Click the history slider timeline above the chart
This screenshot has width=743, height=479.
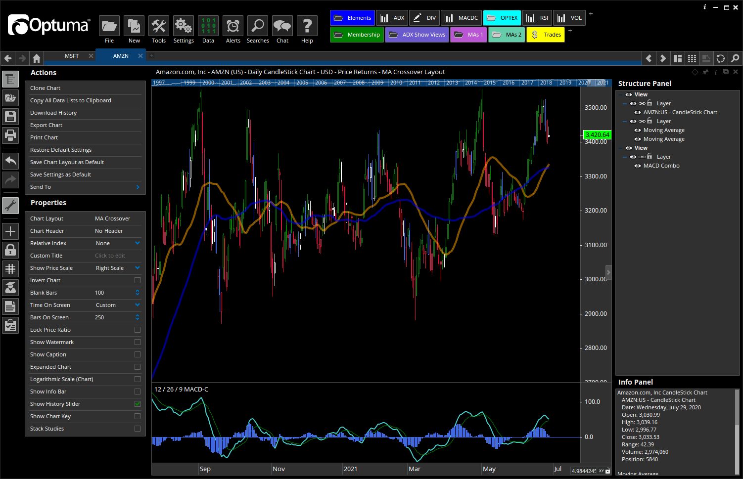(381, 83)
